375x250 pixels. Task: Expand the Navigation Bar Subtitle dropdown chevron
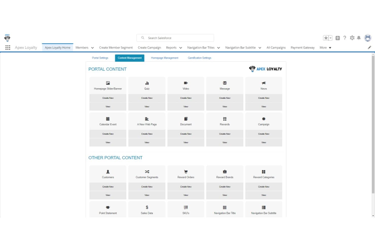[260, 48]
